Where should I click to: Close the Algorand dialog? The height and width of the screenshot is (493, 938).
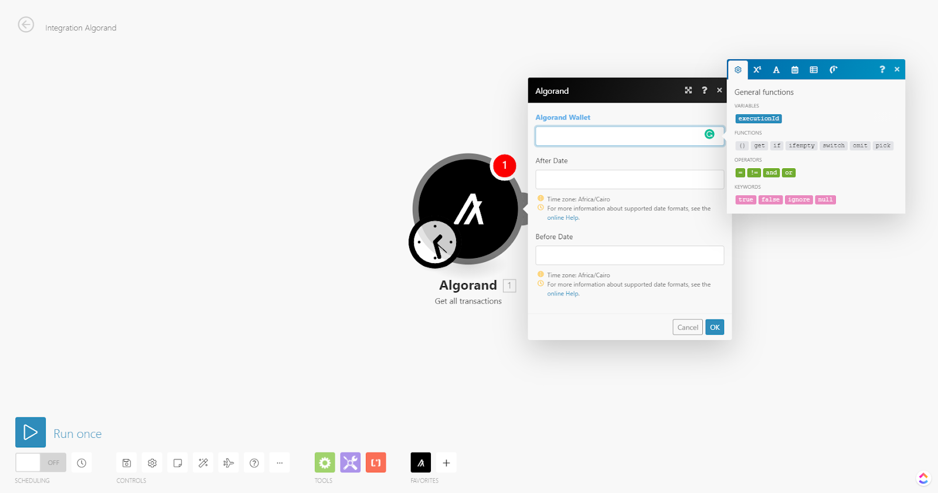[x=719, y=90]
